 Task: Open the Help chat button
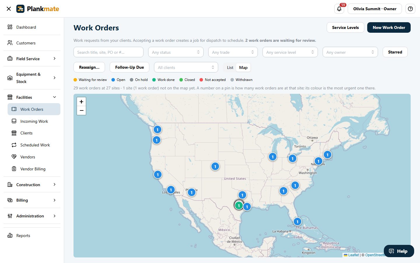[x=399, y=251]
